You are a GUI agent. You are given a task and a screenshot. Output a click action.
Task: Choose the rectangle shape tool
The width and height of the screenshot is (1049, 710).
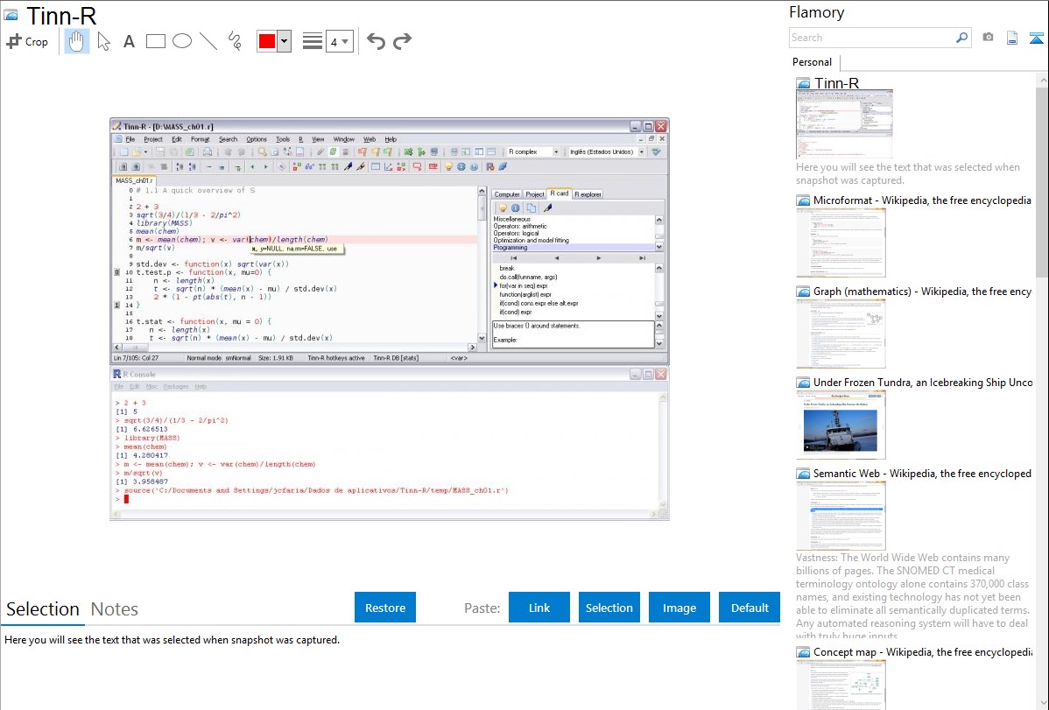[x=155, y=41]
